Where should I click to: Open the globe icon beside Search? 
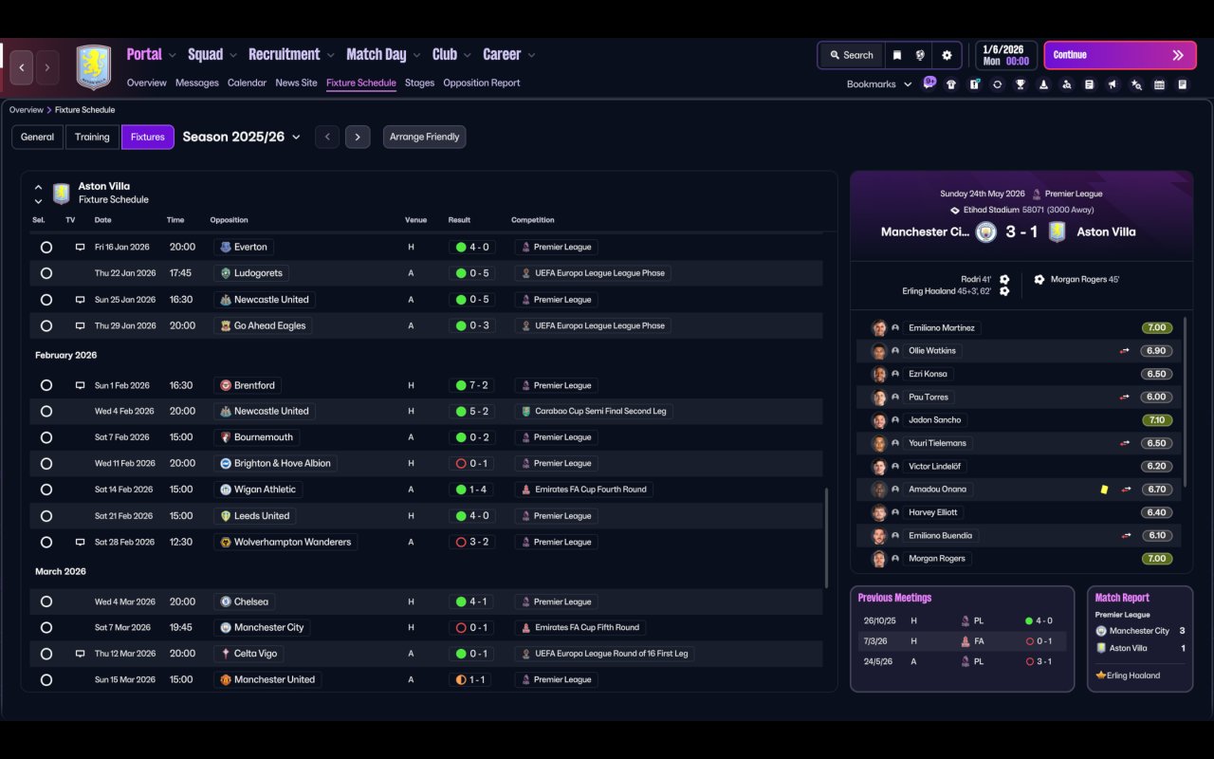coord(920,55)
